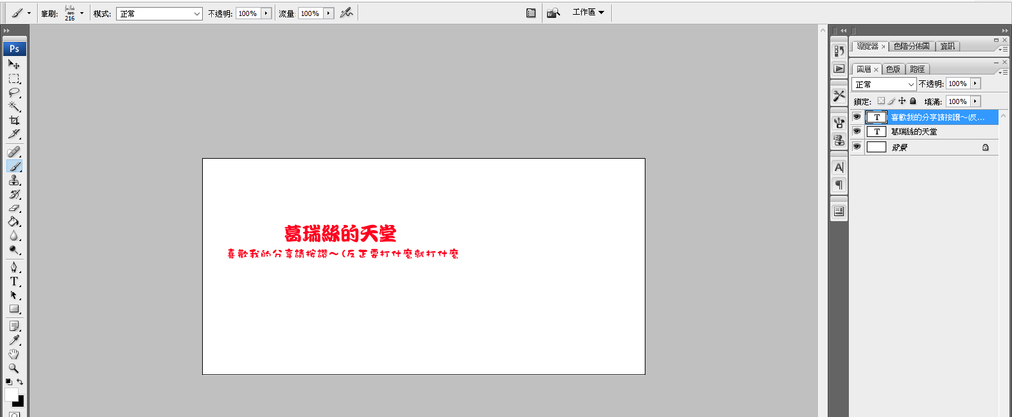Select the Paint Bucket tool

click(14, 222)
